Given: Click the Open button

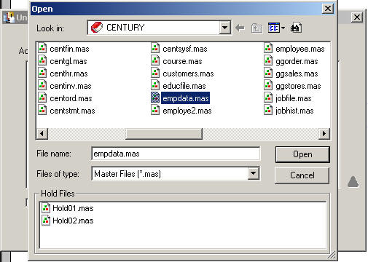Looking at the screenshot, I should tap(302, 154).
